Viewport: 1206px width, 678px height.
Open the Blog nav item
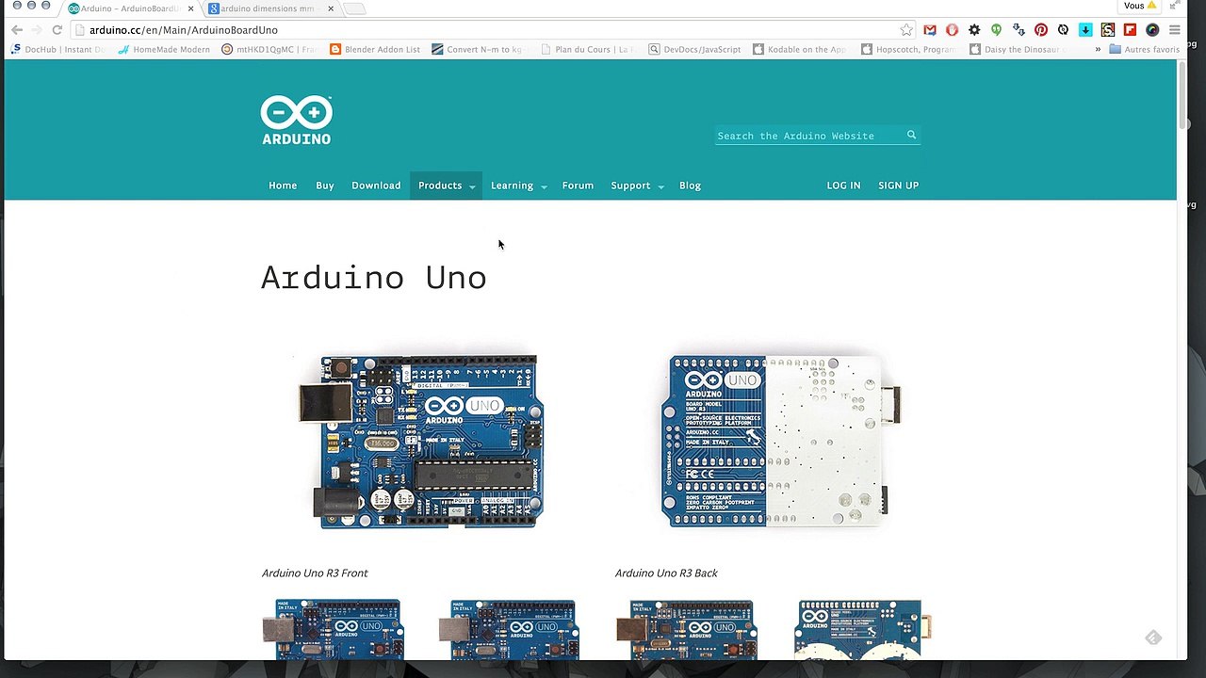690,186
